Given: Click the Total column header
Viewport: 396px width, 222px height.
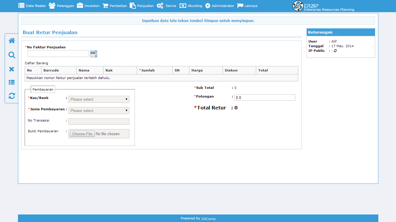Looking at the screenshot, I should (x=277, y=70).
